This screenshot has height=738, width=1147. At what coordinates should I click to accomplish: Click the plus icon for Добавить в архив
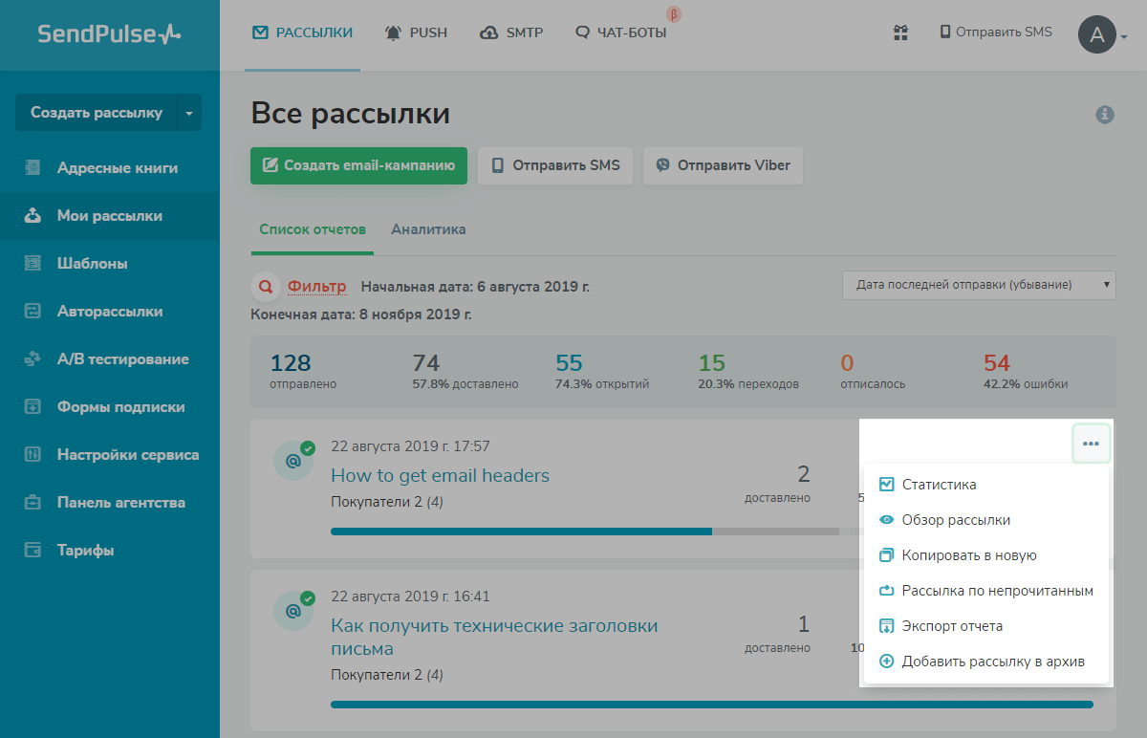click(886, 662)
